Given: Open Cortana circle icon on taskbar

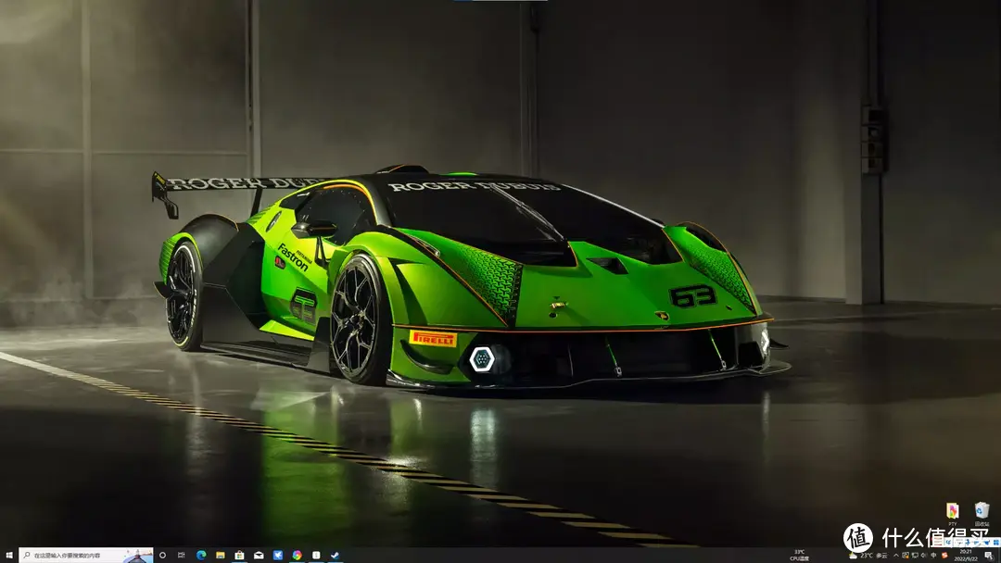Looking at the screenshot, I should 162,556.
